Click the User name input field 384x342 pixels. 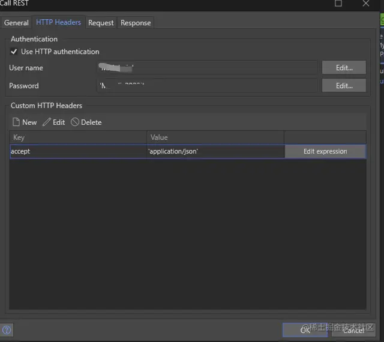coord(208,68)
